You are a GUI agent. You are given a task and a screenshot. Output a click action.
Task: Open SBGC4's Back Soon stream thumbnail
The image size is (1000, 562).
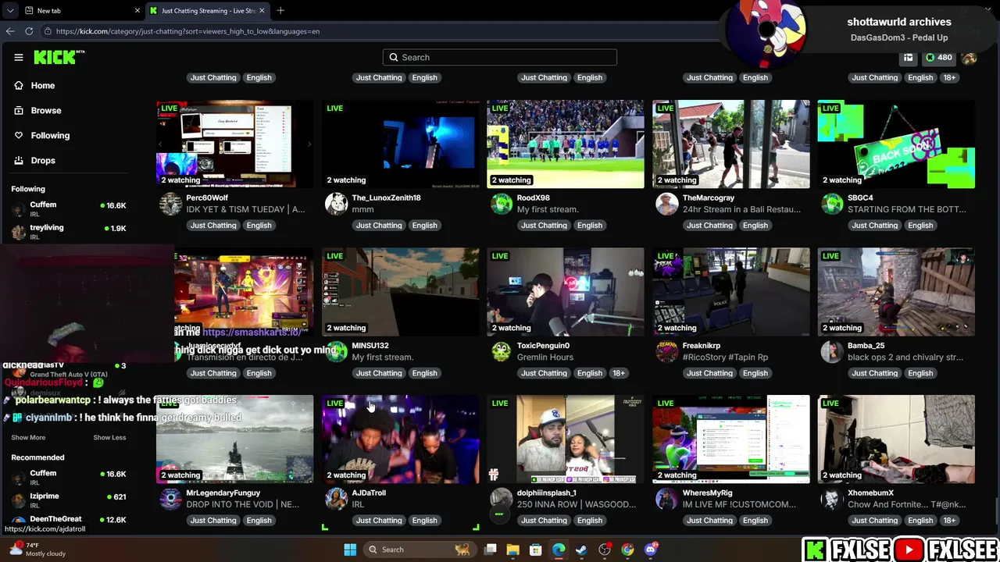(896, 144)
